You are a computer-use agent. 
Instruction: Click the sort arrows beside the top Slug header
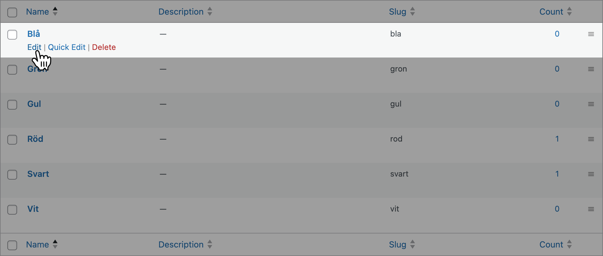[x=412, y=12]
